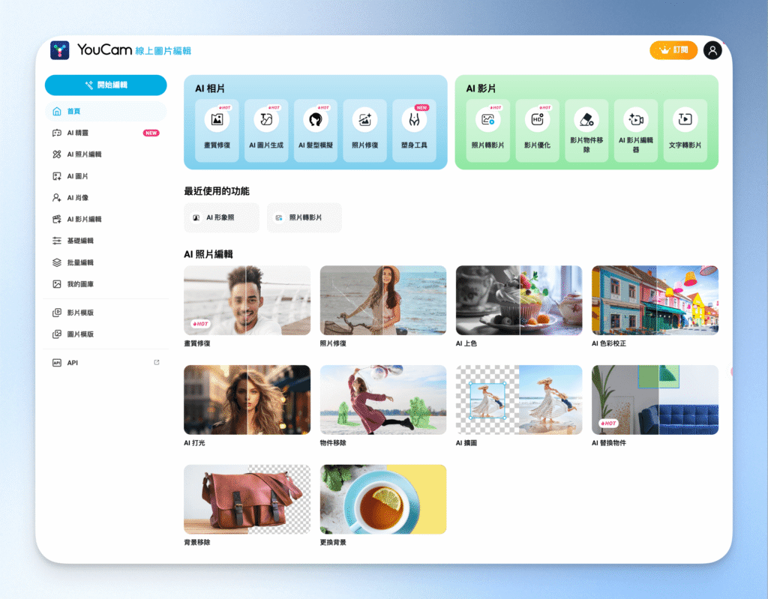Image resolution: width=768 pixels, height=599 pixels.
Task: Select the 背景移除 bag thumbnail
Action: (247, 499)
